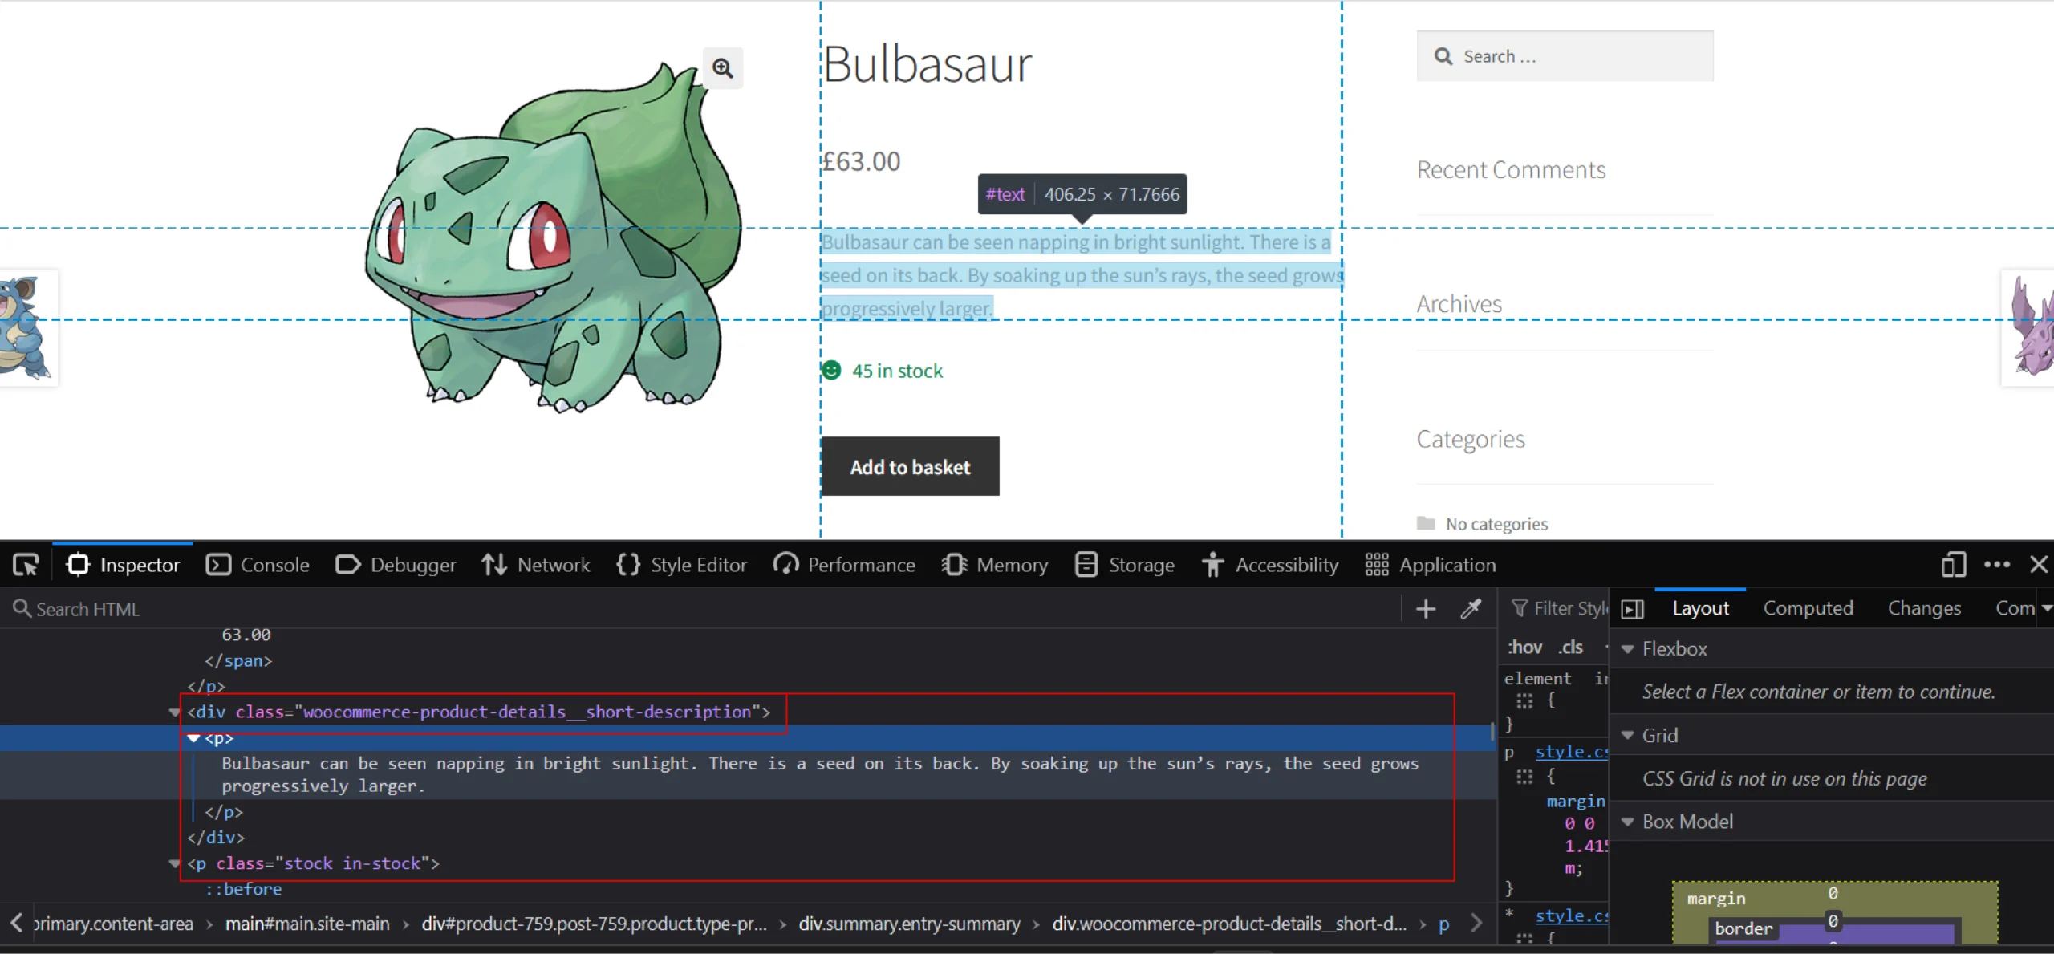Open the previous product thumbnail

28,327
